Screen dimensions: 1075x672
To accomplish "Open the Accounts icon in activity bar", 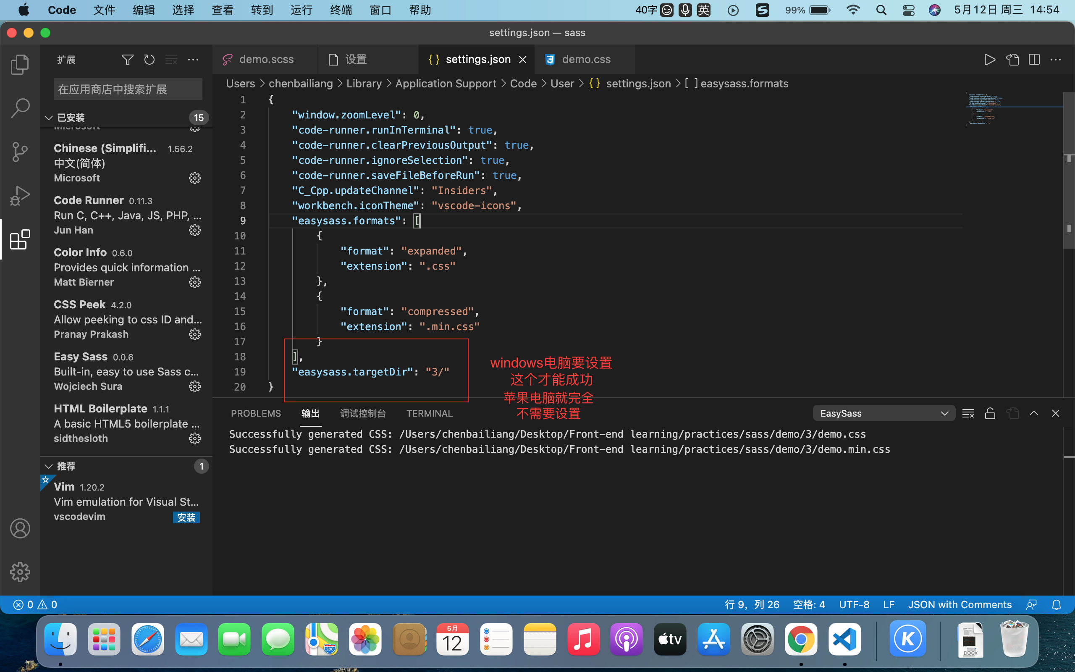I will click(20, 528).
